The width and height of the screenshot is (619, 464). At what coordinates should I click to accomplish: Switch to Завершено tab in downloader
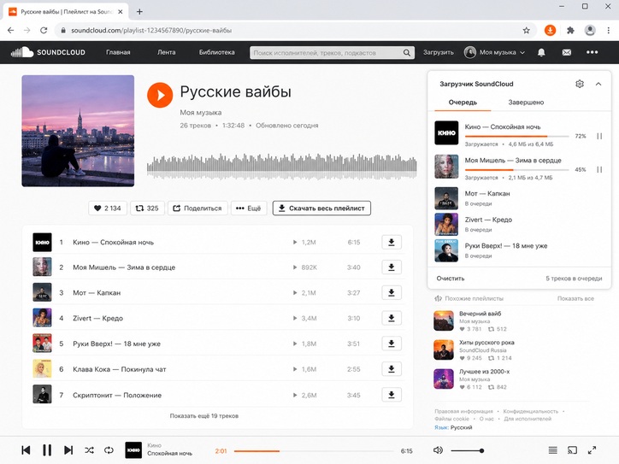(526, 103)
